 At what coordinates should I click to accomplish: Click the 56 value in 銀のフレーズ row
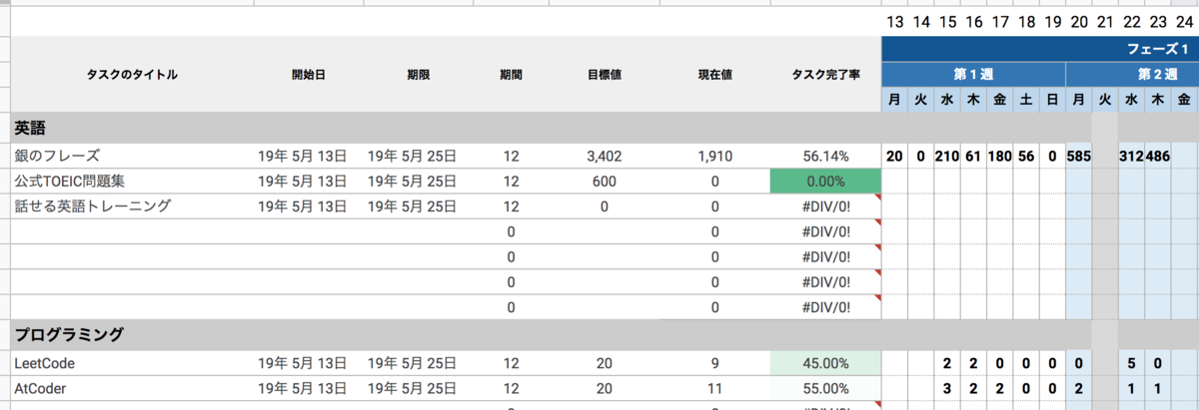[1026, 156]
